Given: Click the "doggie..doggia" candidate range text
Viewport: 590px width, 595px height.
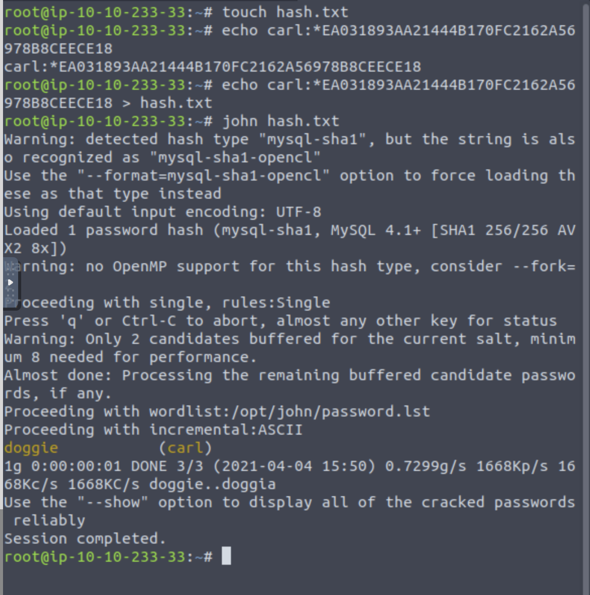Looking at the screenshot, I should coord(212,484).
